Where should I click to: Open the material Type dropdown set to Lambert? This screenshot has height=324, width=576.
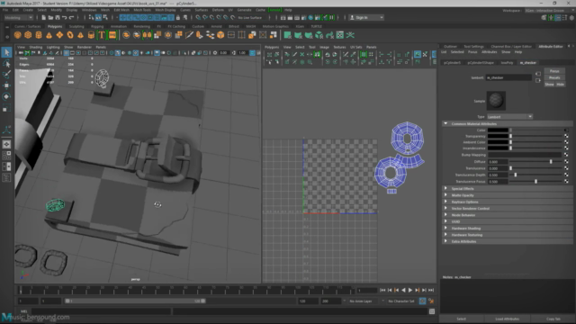510,116
